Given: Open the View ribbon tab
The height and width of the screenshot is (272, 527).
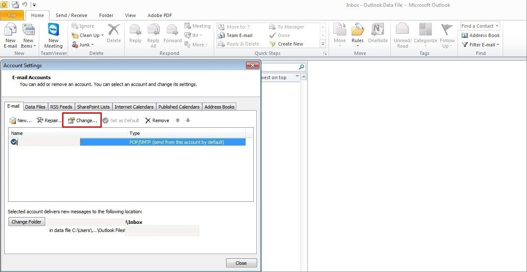Looking at the screenshot, I should click(130, 15).
